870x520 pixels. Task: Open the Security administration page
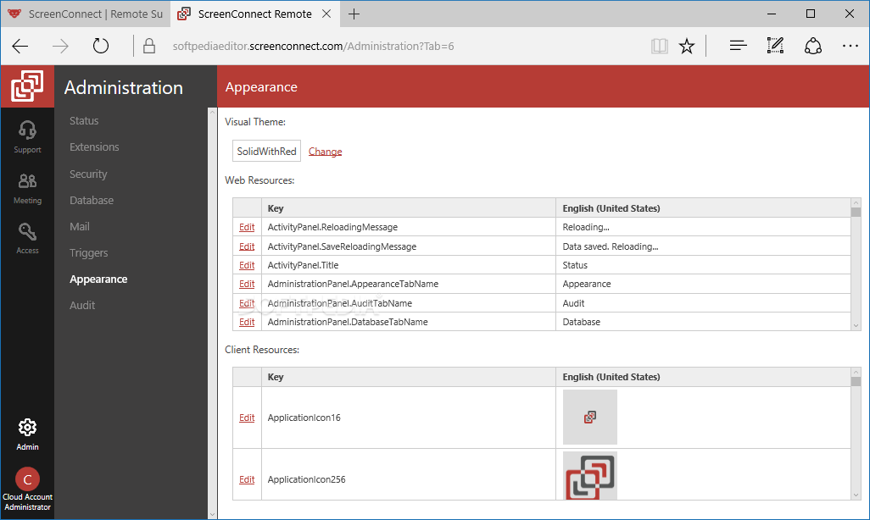[x=88, y=174]
